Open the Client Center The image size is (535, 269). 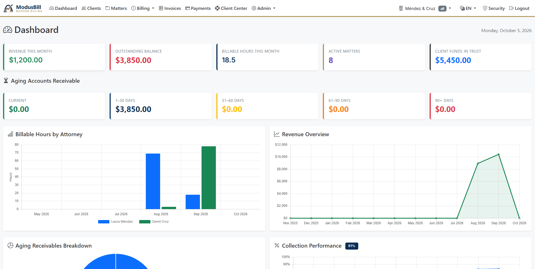(x=231, y=8)
